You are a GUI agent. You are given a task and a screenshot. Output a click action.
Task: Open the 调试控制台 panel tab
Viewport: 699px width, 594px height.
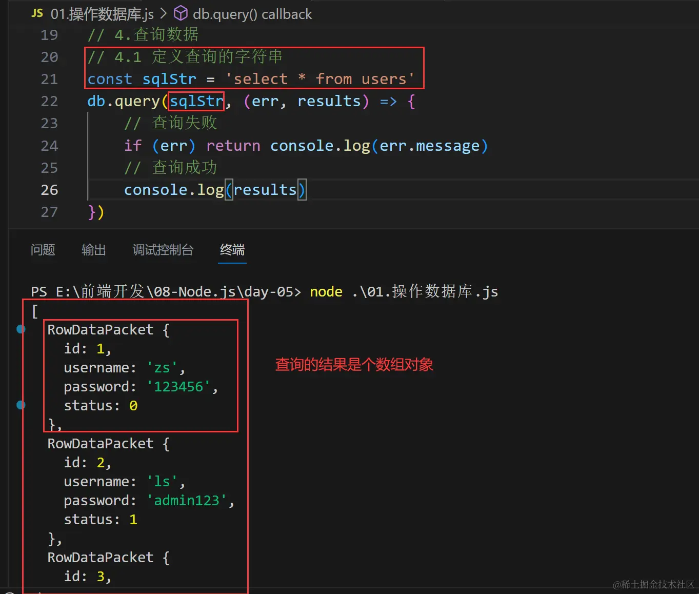[163, 250]
